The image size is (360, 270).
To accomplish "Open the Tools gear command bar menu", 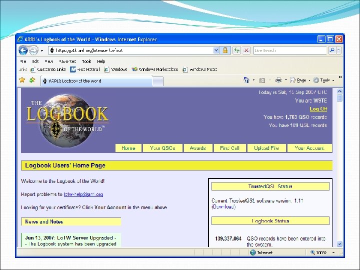I will (x=323, y=80).
